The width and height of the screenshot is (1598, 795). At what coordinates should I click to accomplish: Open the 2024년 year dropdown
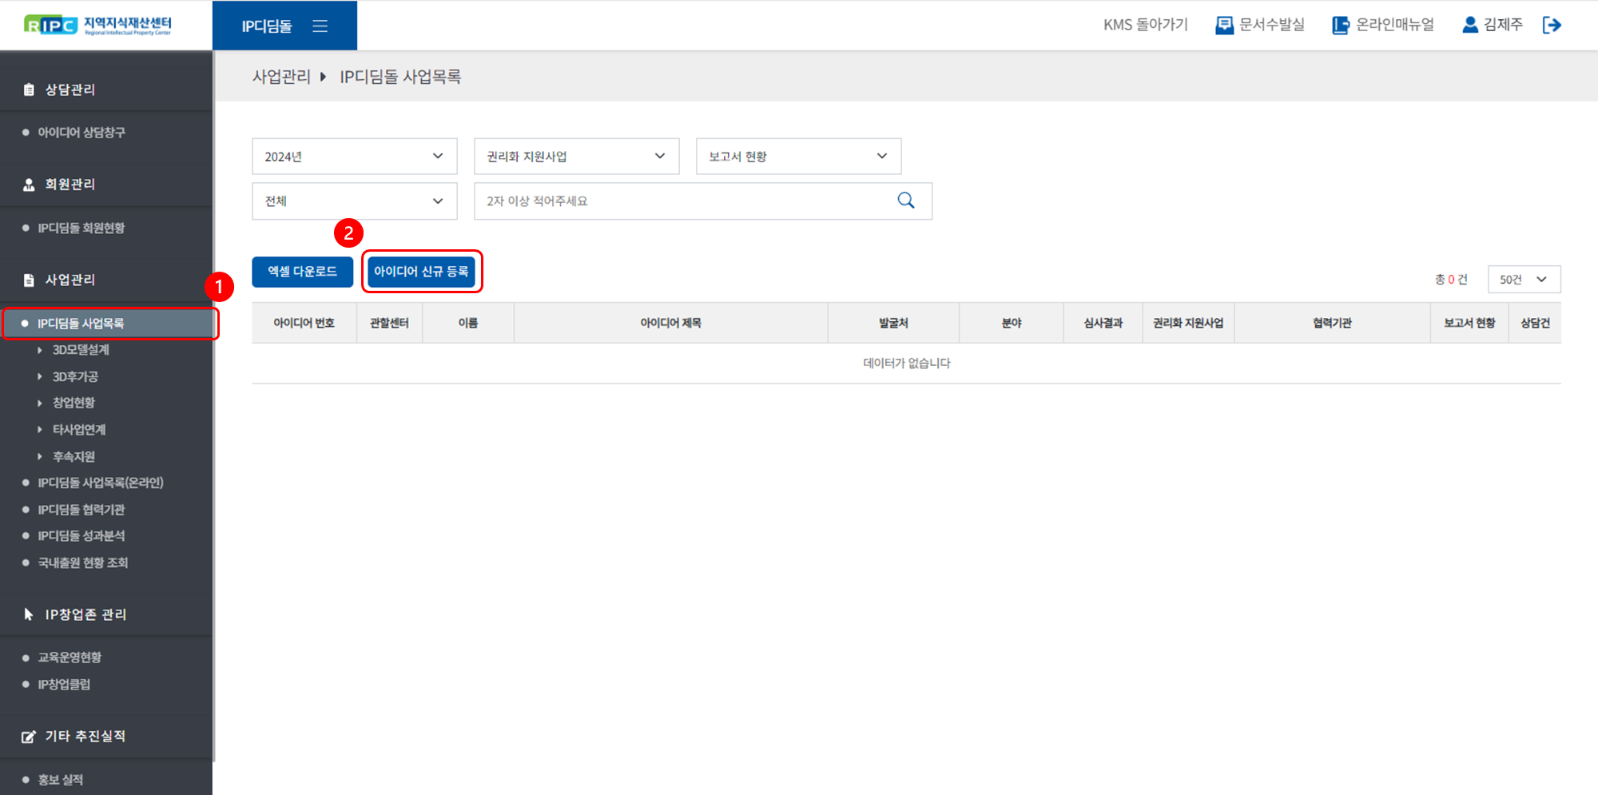coord(354,157)
